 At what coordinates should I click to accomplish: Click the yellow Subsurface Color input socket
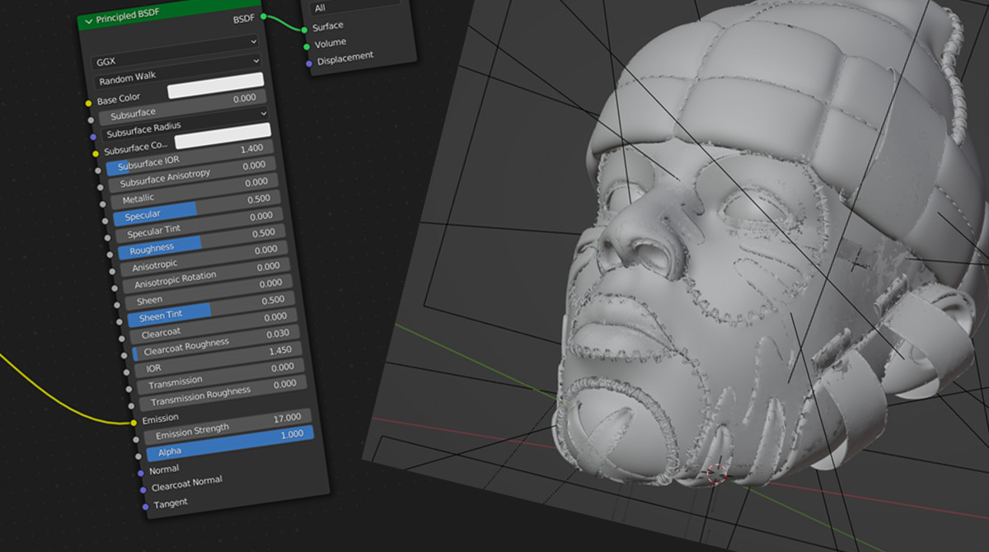pyautogui.click(x=96, y=154)
